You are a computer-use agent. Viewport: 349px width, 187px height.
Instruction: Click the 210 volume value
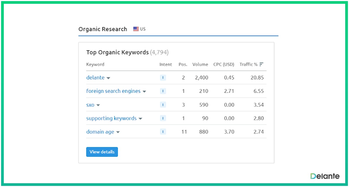(204, 91)
